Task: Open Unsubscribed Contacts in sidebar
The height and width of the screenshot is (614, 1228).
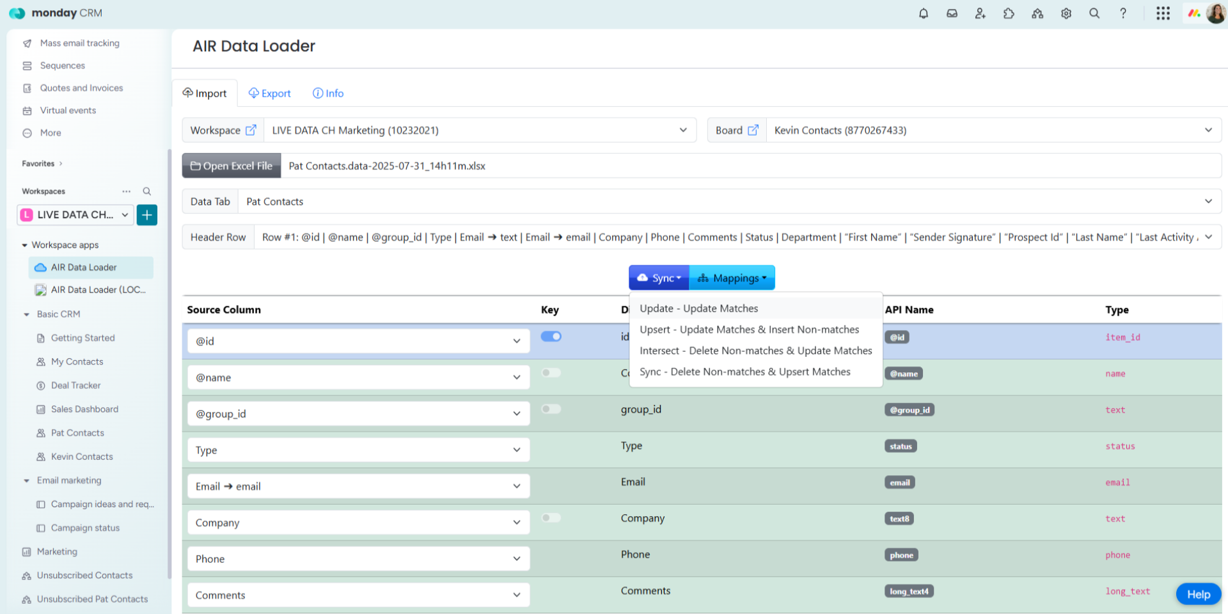Action: click(x=84, y=576)
